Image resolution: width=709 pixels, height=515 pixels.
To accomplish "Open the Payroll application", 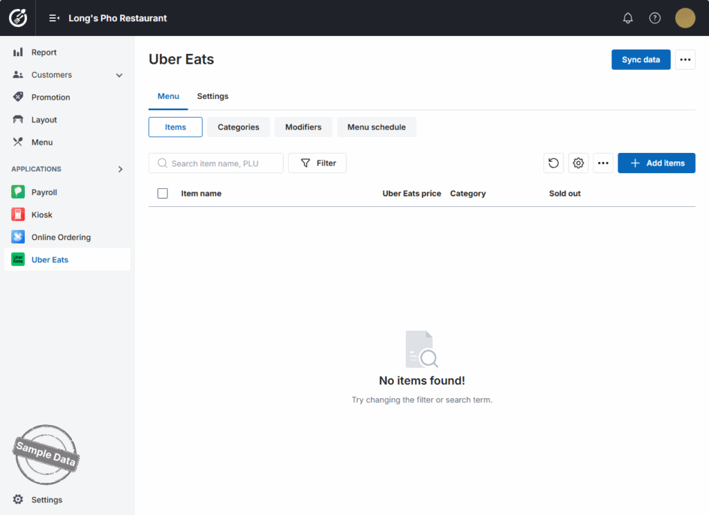I will [x=44, y=192].
